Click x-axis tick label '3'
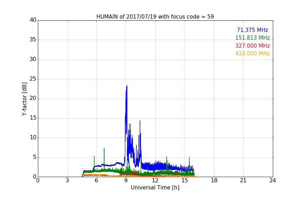 coord(67,181)
